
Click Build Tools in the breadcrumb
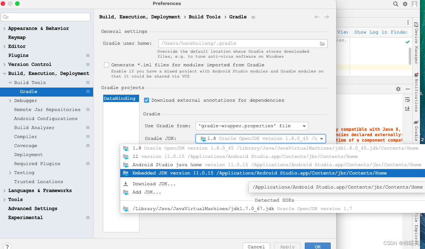pos(205,17)
